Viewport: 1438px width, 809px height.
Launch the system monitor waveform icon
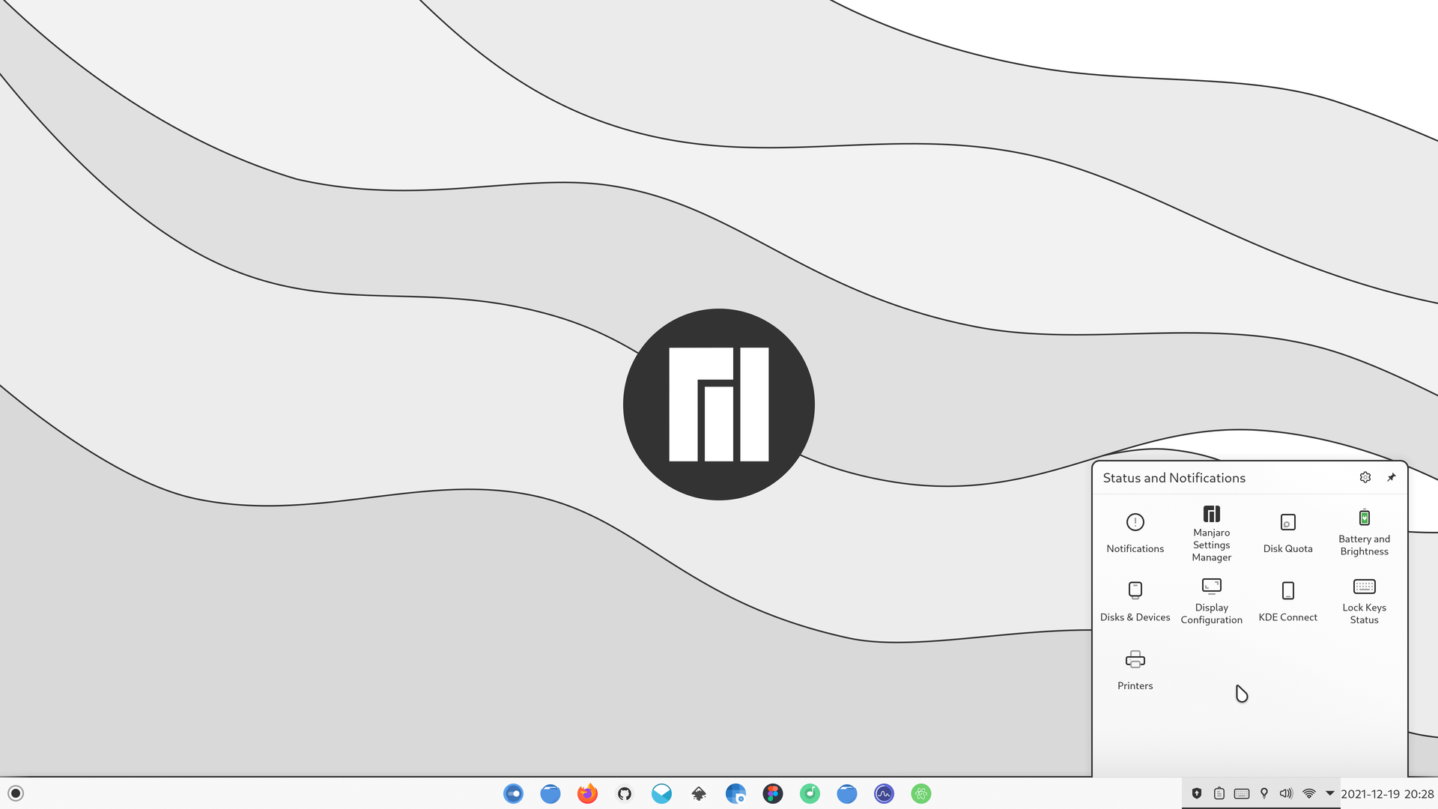point(884,793)
